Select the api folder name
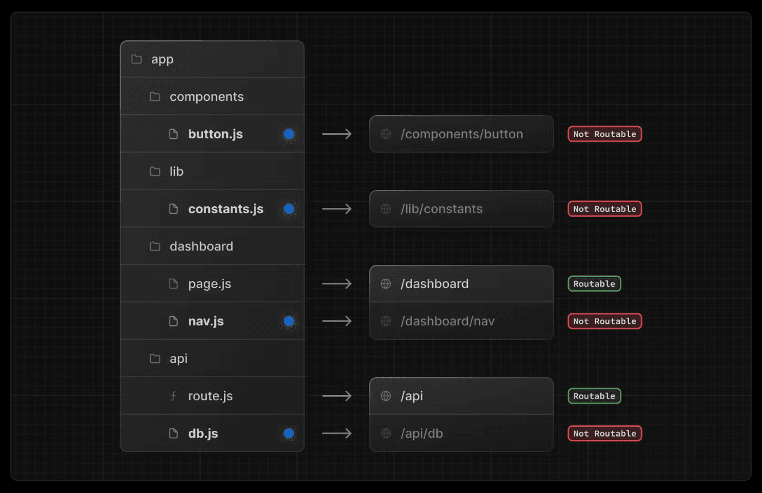 [x=178, y=359]
